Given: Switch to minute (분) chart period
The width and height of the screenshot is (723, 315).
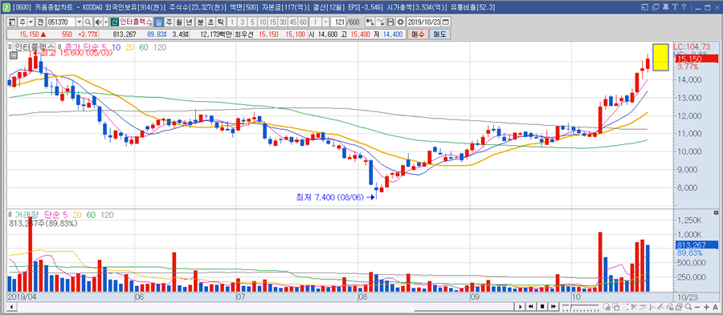Looking at the screenshot, I should 201,22.
